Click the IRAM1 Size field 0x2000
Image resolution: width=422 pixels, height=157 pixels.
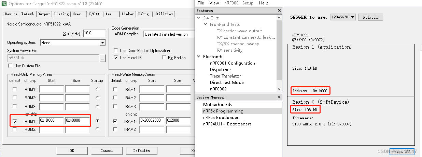tap(179, 121)
